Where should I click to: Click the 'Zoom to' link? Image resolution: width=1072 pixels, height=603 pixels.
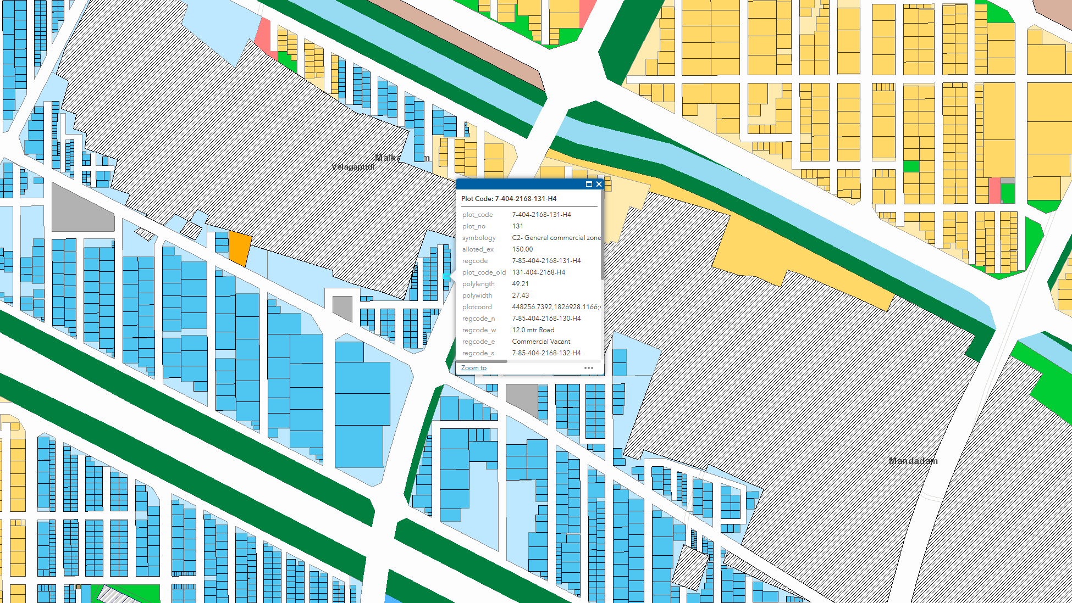(x=473, y=368)
